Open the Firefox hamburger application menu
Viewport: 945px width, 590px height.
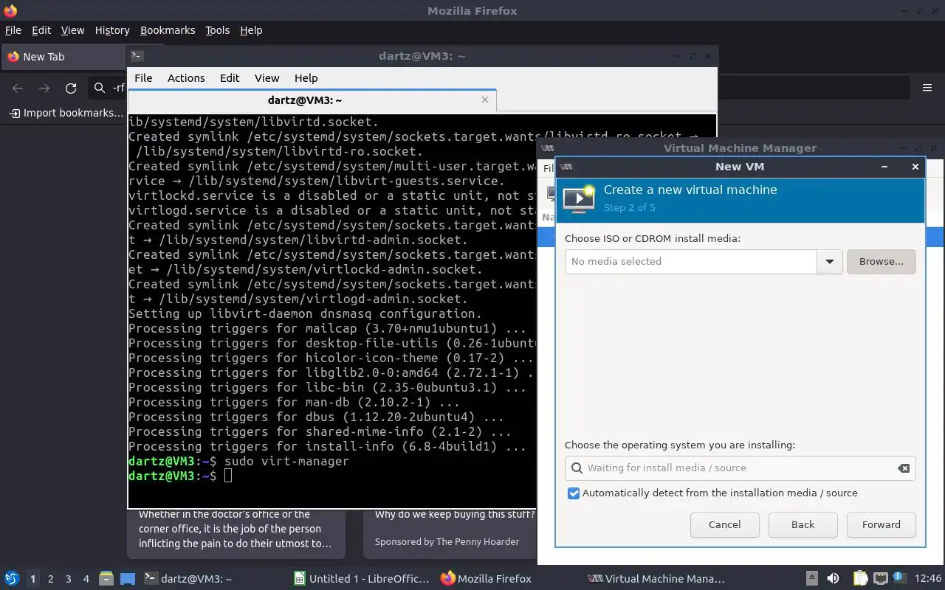point(927,88)
